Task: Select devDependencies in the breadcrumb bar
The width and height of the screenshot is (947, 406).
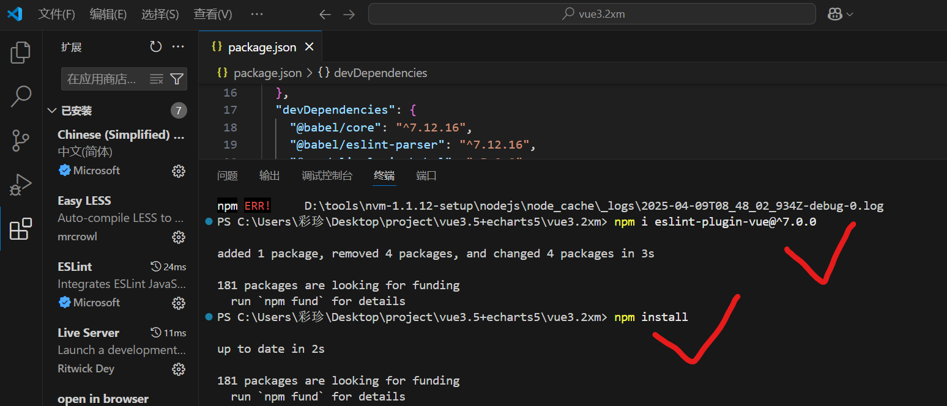Action: 381,72
